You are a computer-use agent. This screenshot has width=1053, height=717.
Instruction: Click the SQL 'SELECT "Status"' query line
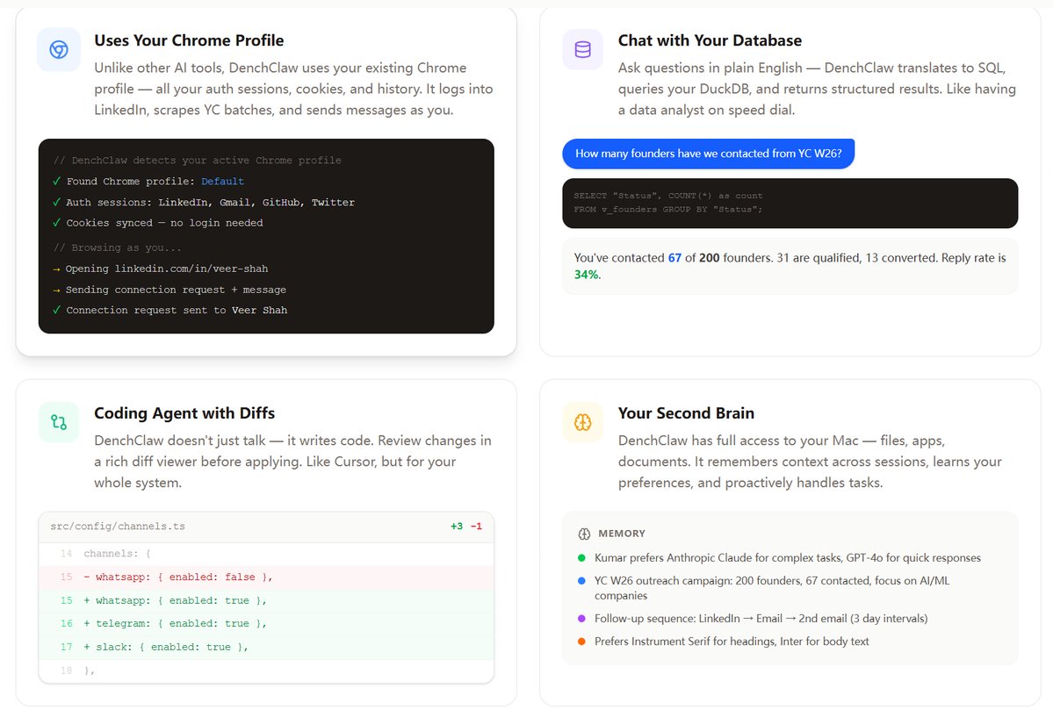(668, 196)
